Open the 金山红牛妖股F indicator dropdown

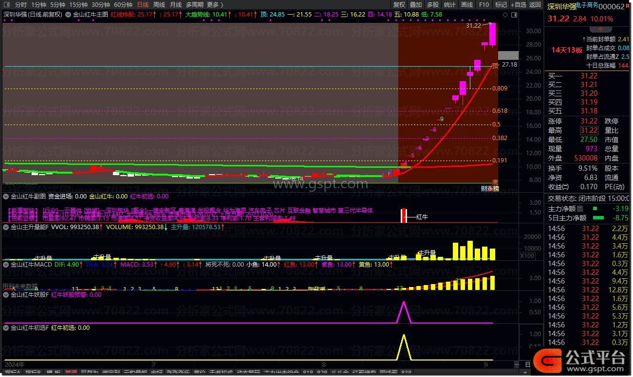pos(6,294)
